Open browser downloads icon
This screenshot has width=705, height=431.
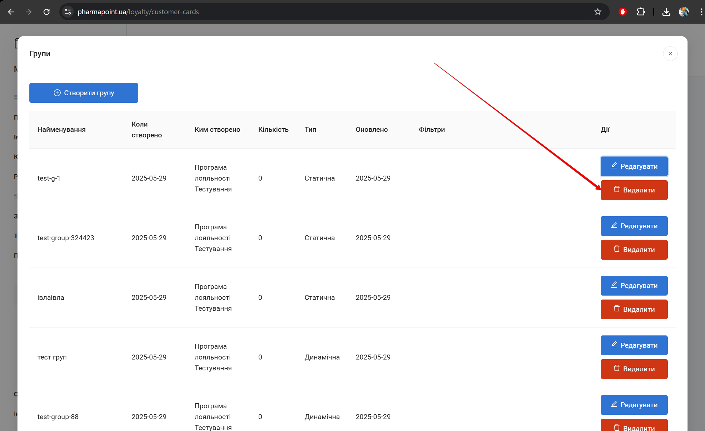[x=666, y=12]
